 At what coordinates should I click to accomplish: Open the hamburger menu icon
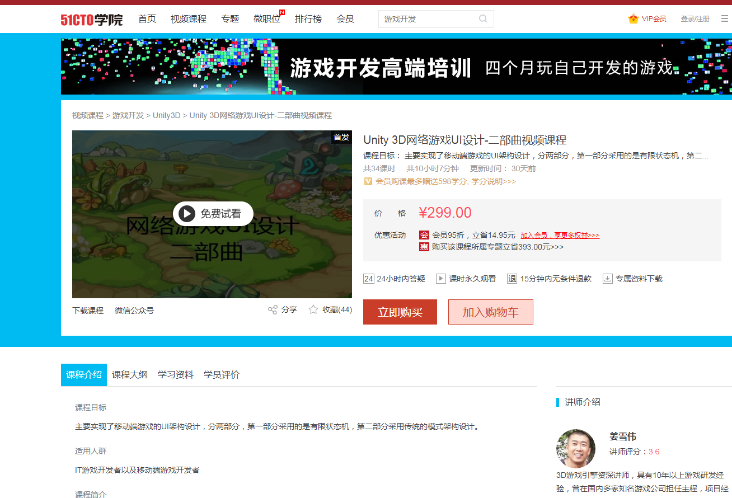point(724,18)
